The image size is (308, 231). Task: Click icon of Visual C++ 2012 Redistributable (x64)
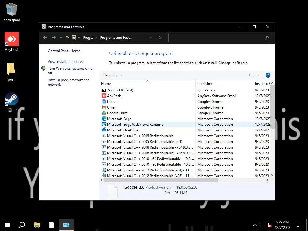pos(104,170)
